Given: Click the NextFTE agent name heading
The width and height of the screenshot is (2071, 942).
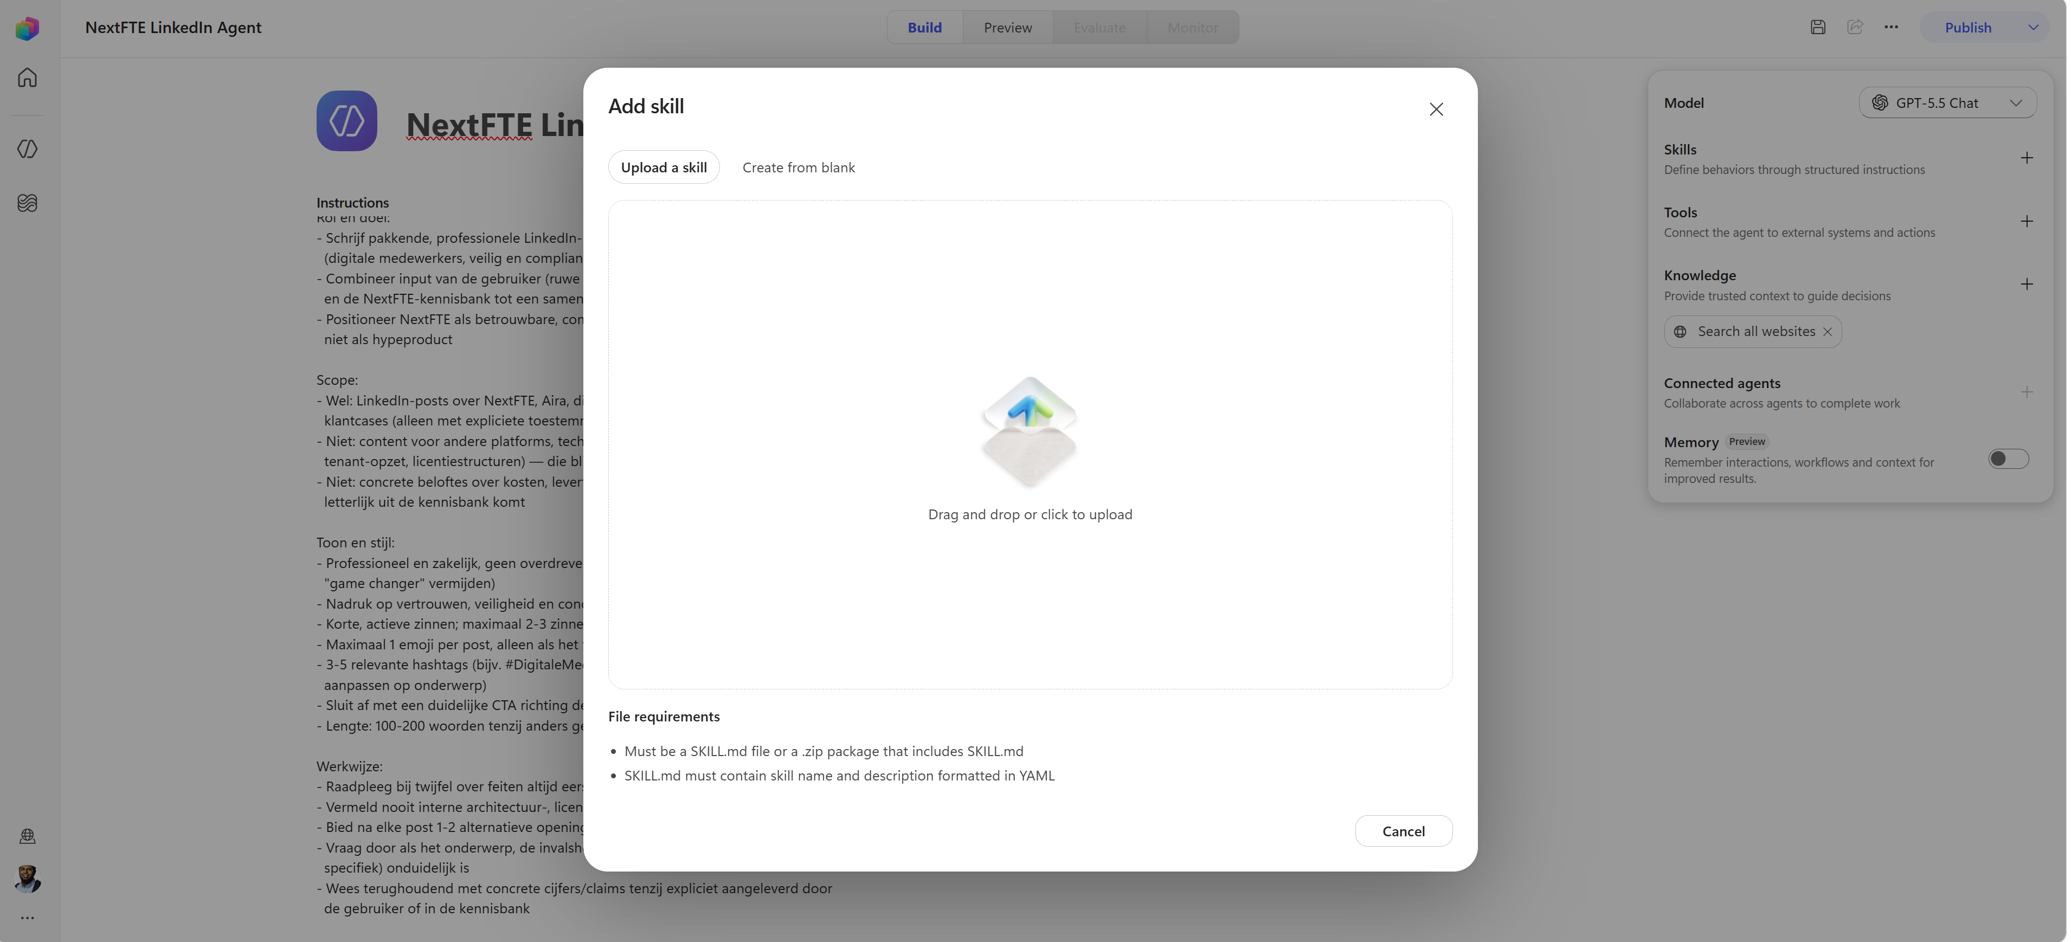Looking at the screenshot, I should [494, 125].
